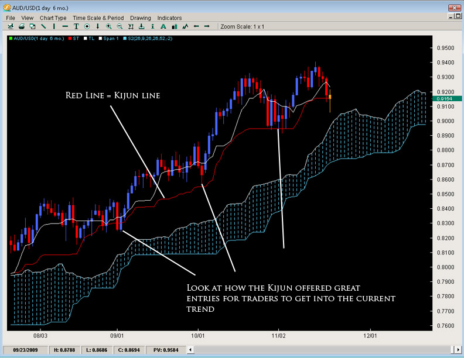Click the 12/01 date axis label
Image resolution: width=464 pixels, height=358 pixels.
(x=370, y=336)
